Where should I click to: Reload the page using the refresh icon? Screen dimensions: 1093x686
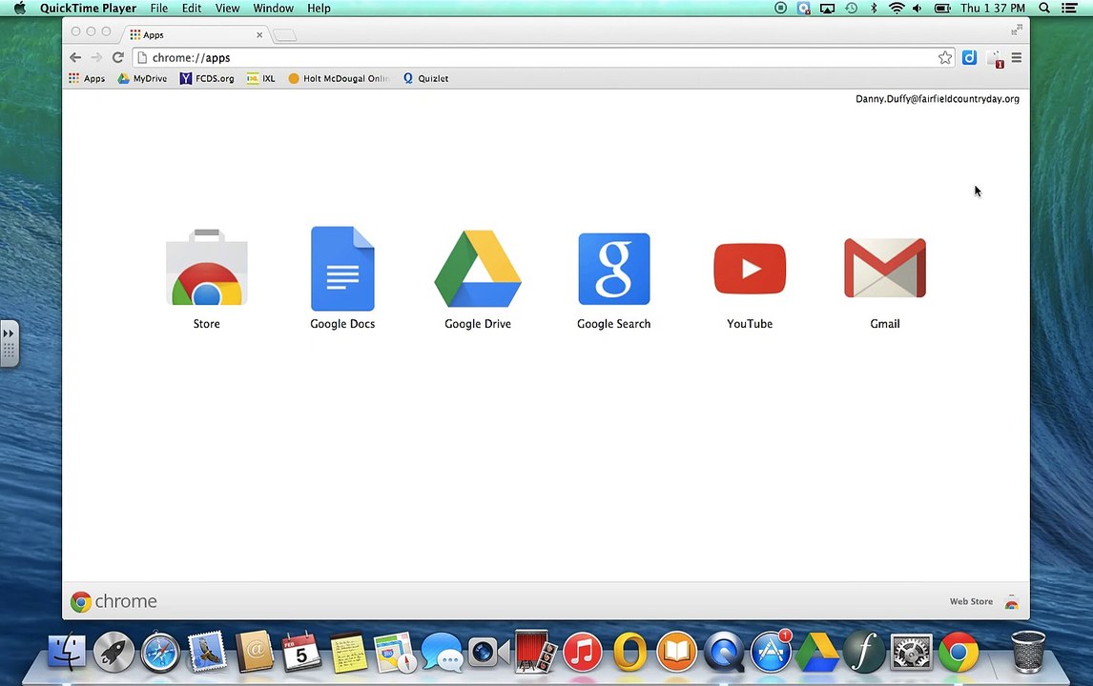[118, 58]
